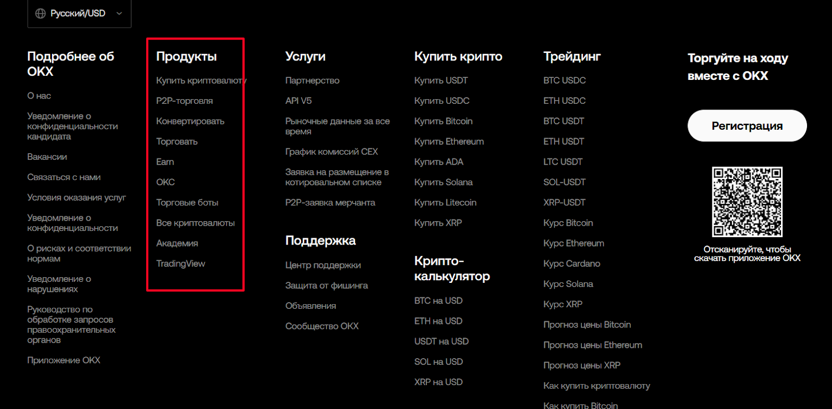The image size is (832, 409).
Task: Open ETH на USD calculator link
Action: click(438, 321)
